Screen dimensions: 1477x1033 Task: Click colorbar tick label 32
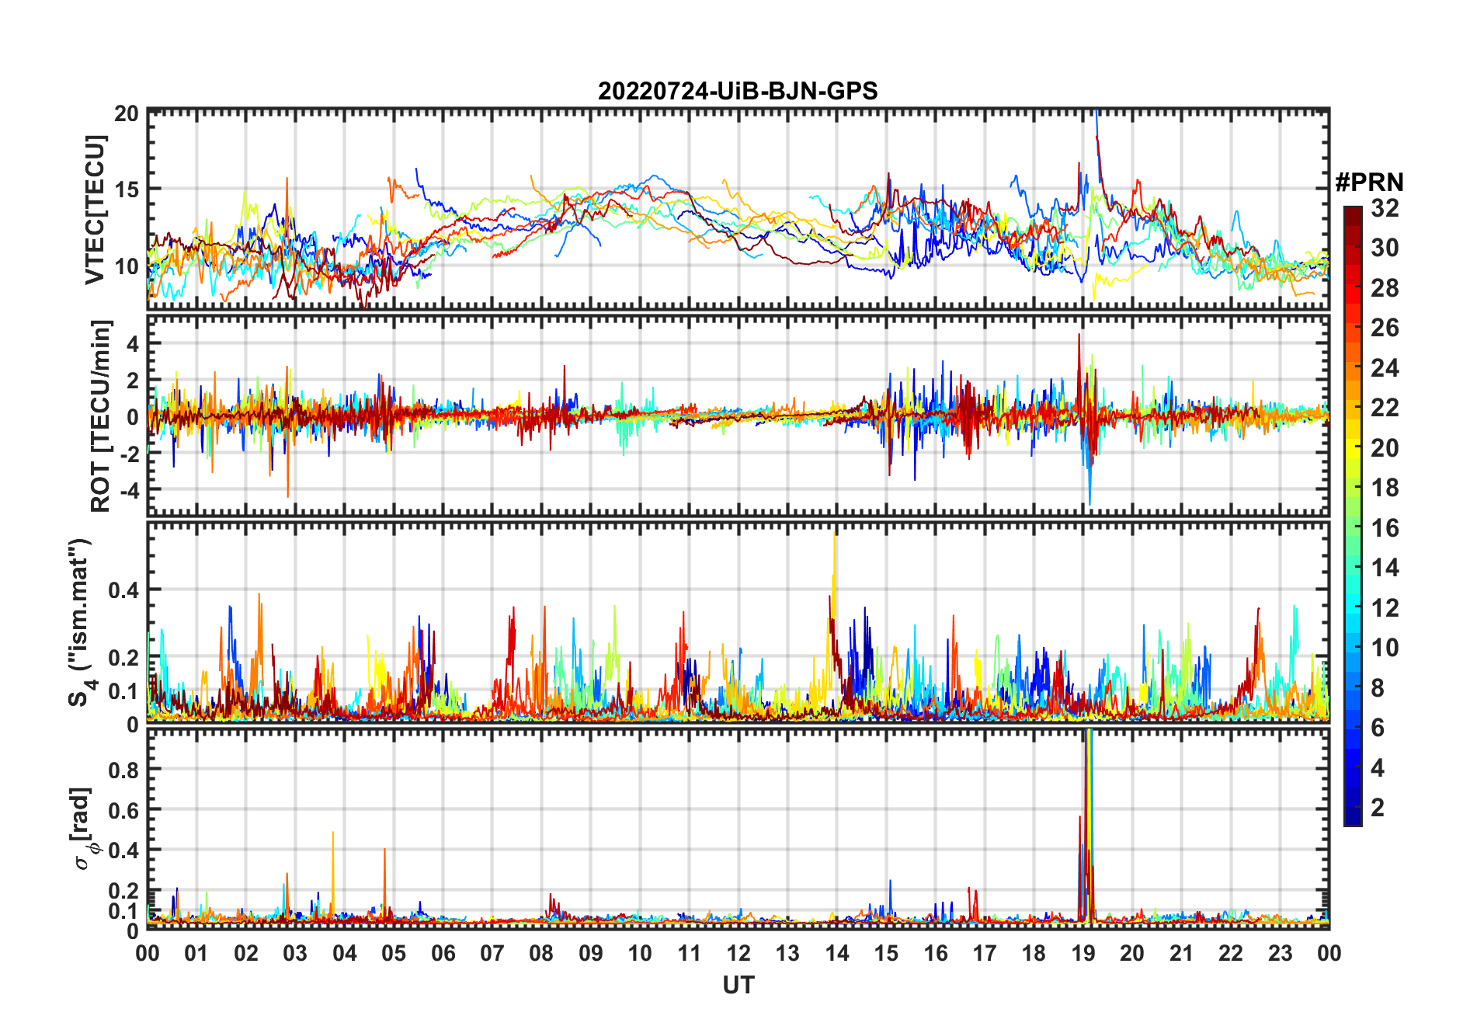(x=1385, y=208)
